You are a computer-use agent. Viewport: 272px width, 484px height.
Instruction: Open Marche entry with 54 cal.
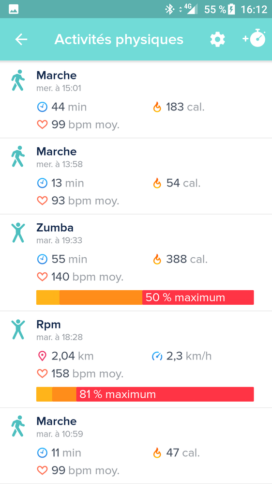click(136, 176)
